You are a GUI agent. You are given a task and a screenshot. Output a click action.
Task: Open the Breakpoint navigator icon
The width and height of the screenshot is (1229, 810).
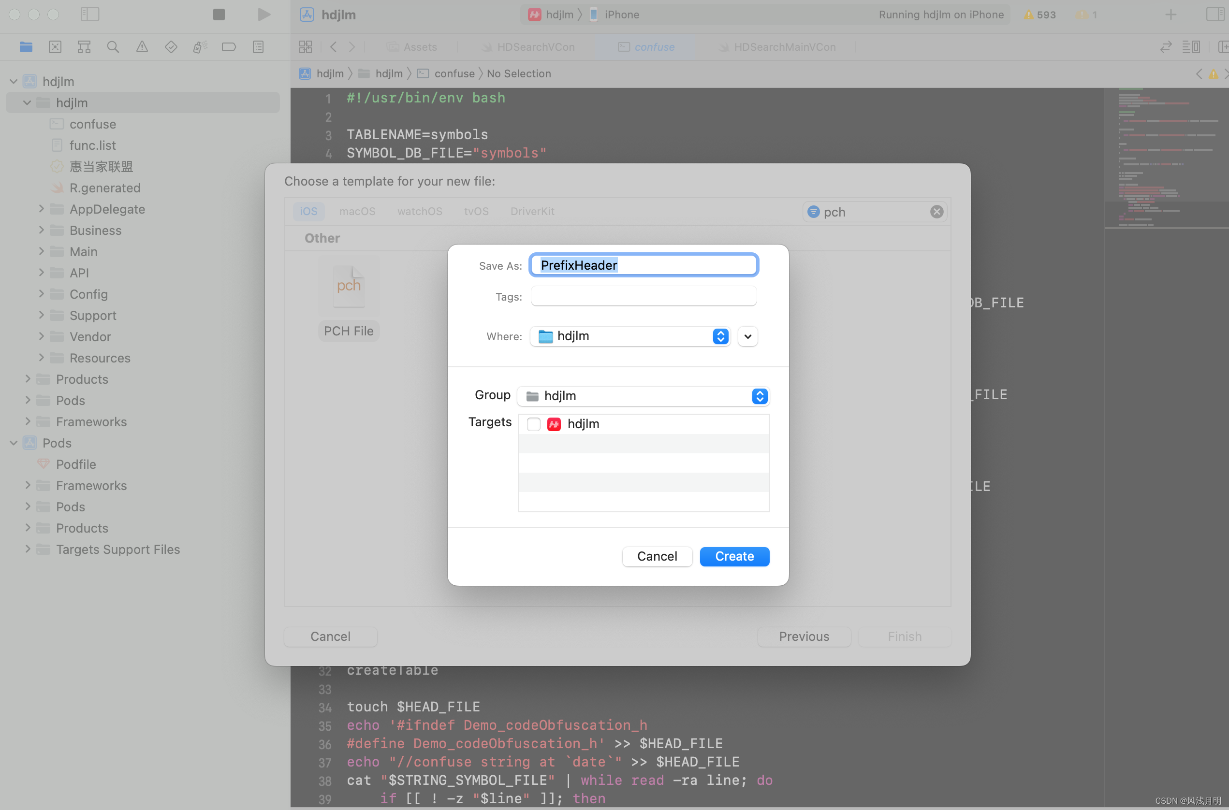229,47
